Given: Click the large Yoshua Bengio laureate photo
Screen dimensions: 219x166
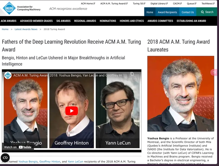Looking at the screenshot, I should [181, 94].
